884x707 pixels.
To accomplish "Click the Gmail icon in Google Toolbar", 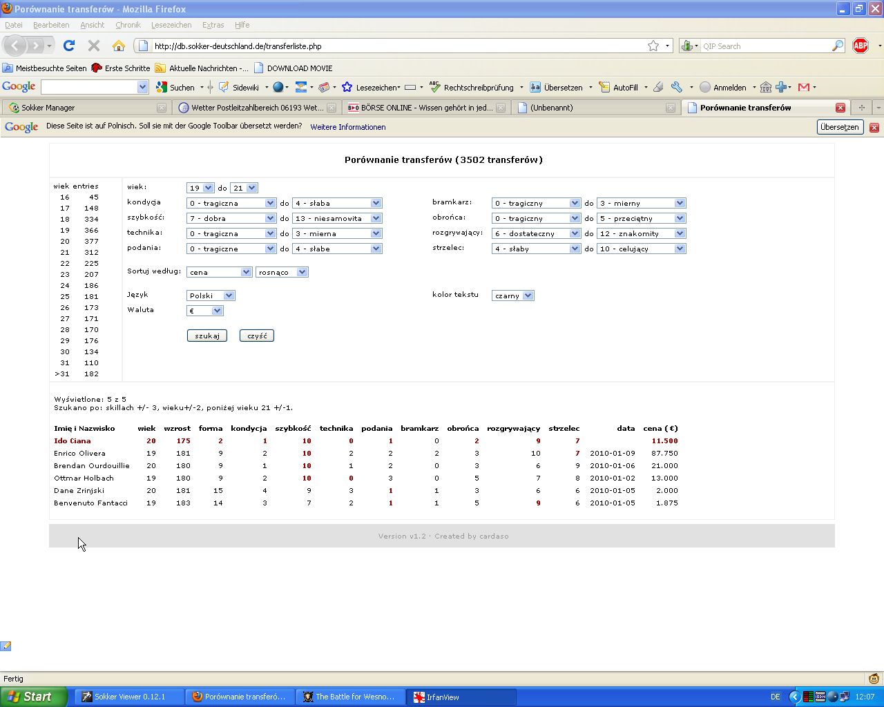I will (803, 87).
